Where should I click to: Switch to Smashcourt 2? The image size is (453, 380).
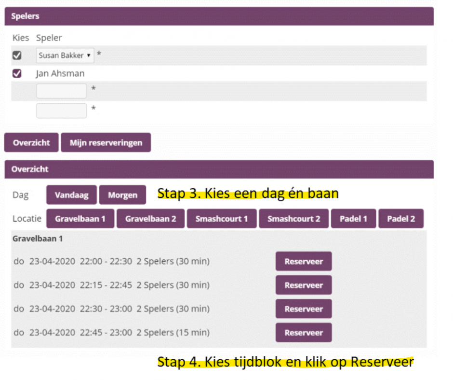tap(293, 218)
